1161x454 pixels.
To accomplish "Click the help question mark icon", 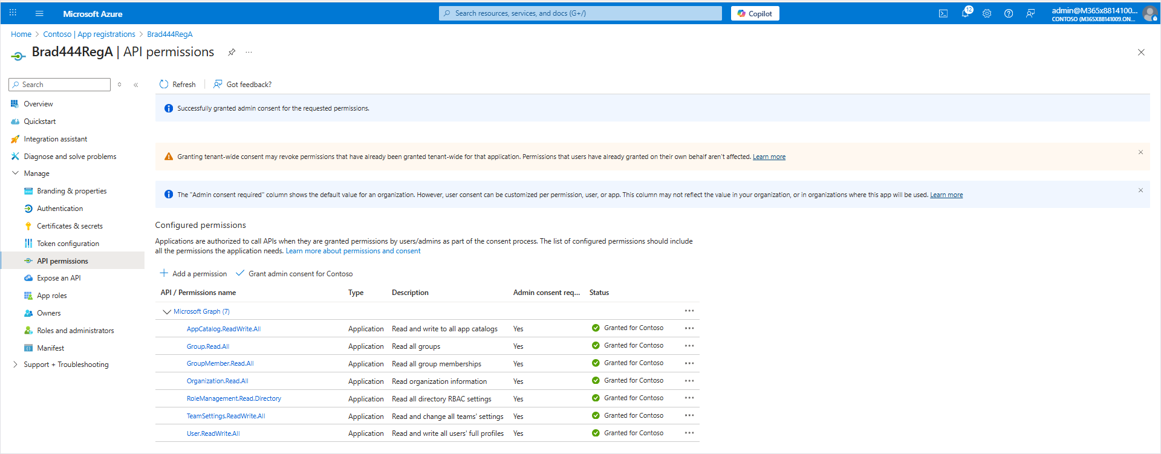I will pos(1009,13).
